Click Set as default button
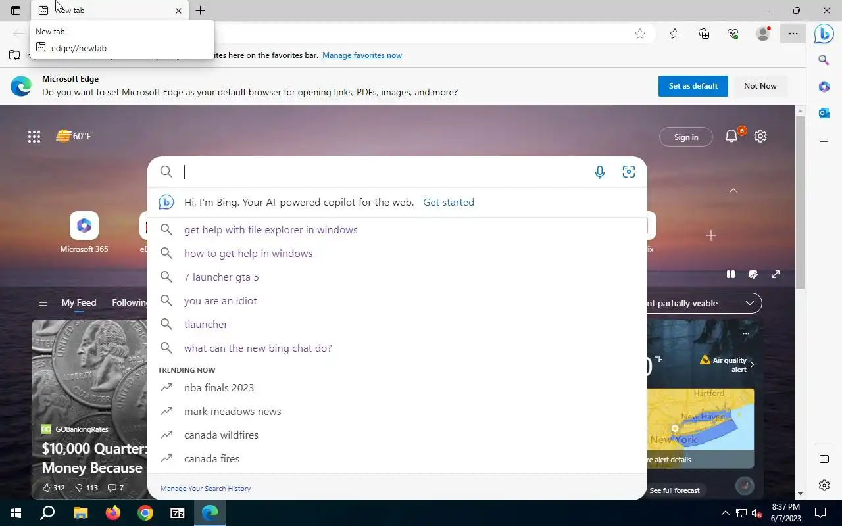 (693, 86)
